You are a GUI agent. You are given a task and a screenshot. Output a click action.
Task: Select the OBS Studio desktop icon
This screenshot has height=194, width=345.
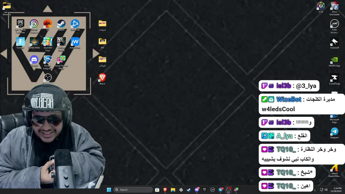coord(48,79)
